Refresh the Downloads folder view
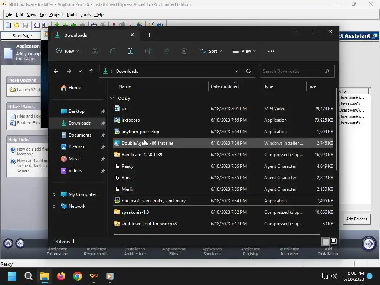 pos(248,71)
